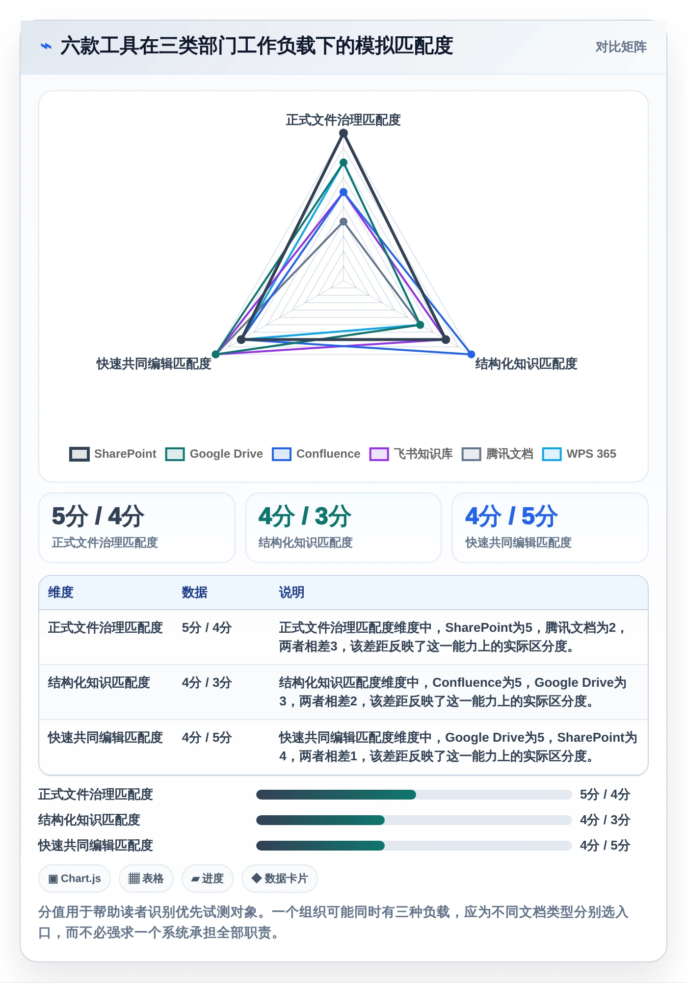Click the lightning icon beside the title
The image size is (687, 983).
(x=46, y=46)
